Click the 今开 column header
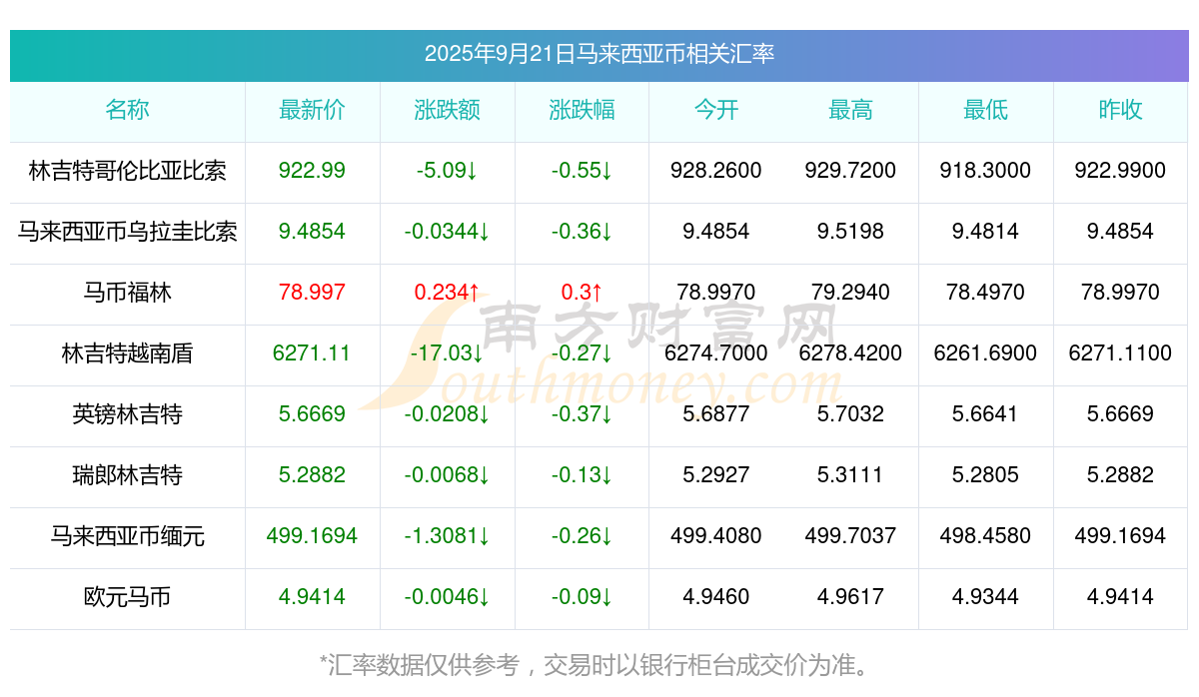1199x697 pixels. (x=716, y=110)
